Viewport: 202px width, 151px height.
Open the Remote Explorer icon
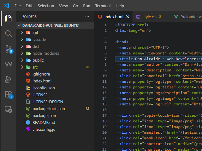[x=9, y=109]
